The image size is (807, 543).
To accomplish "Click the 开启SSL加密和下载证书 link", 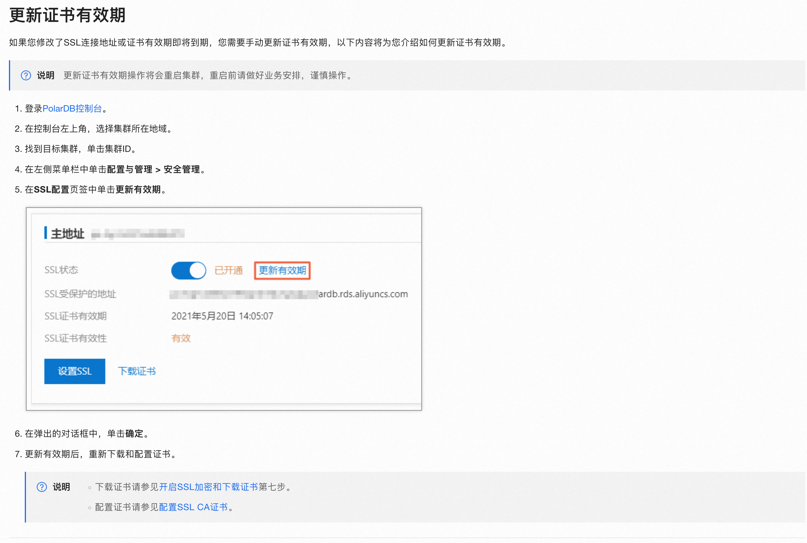I will 208,487.
